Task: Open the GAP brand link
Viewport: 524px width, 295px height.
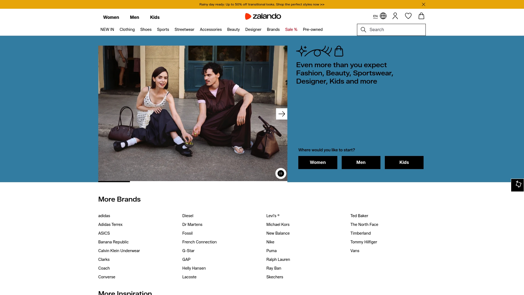Action: pos(186,259)
